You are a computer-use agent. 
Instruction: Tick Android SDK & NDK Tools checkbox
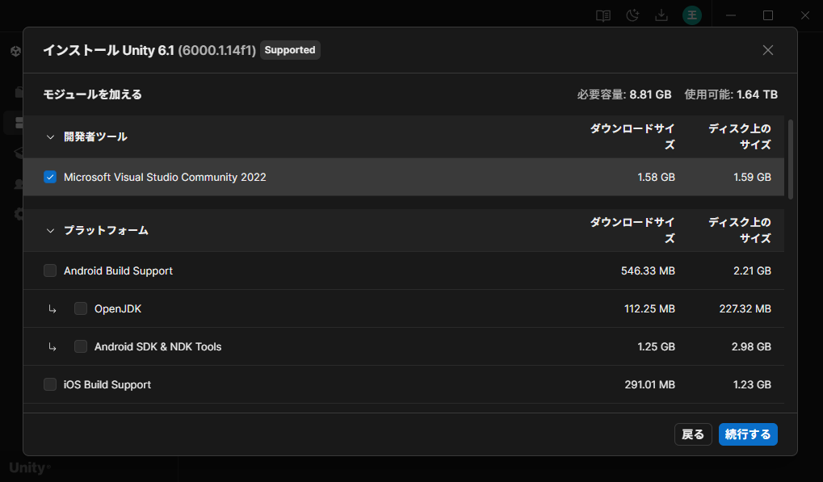[80, 346]
